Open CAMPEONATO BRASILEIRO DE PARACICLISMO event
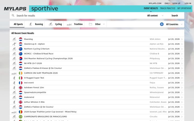 point(97,117)
